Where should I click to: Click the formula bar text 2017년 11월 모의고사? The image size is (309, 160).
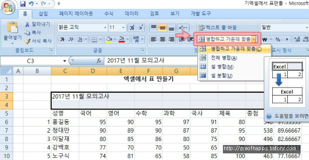[x=136, y=61]
